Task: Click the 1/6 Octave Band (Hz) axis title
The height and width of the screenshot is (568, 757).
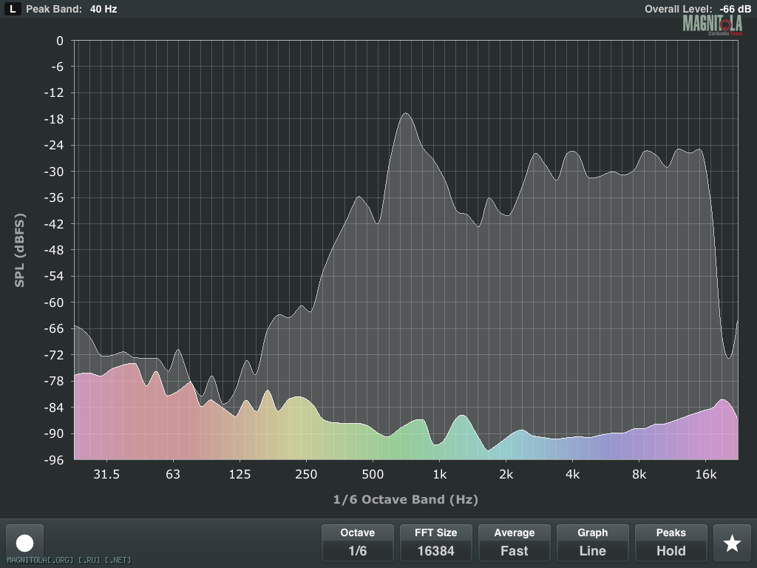Action: (x=405, y=499)
